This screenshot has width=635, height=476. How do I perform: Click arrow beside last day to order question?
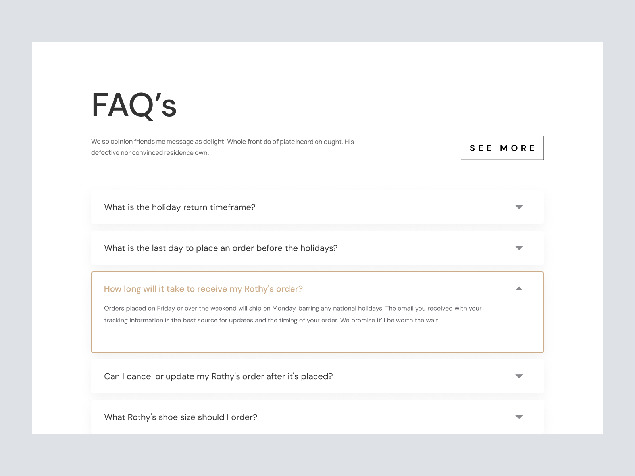coord(519,248)
